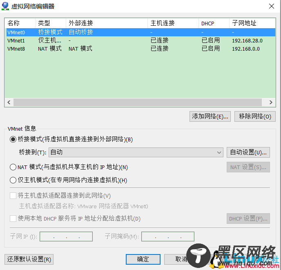Open the 桥接到 dropdown
281x270 pixels.
pyautogui.click(x=136, y=152)
